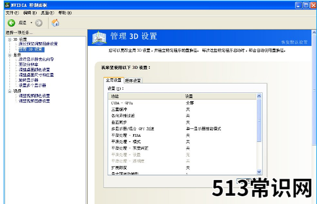Open 调整视频颜色设置 page
This screenshot has height=204, width=317.
pos(34,95)
